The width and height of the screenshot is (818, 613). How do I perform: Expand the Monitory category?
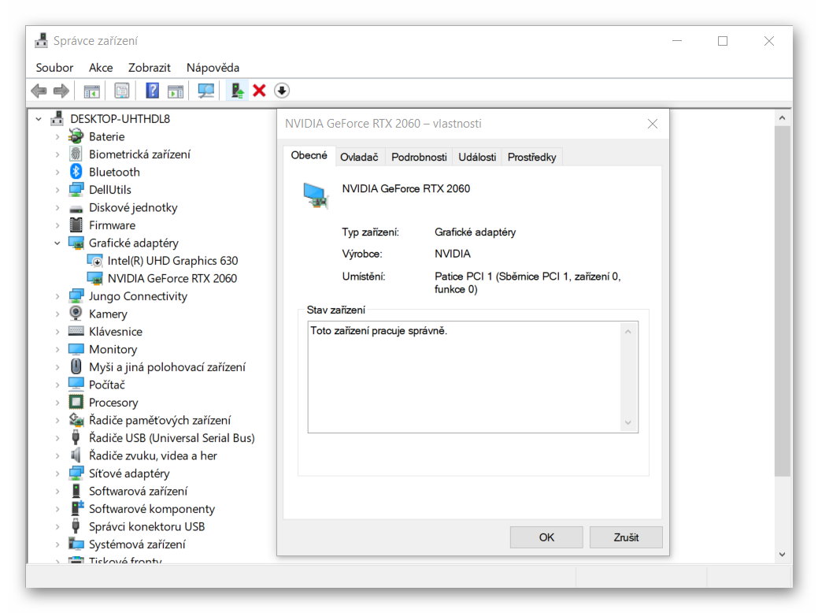coord(57,349)
